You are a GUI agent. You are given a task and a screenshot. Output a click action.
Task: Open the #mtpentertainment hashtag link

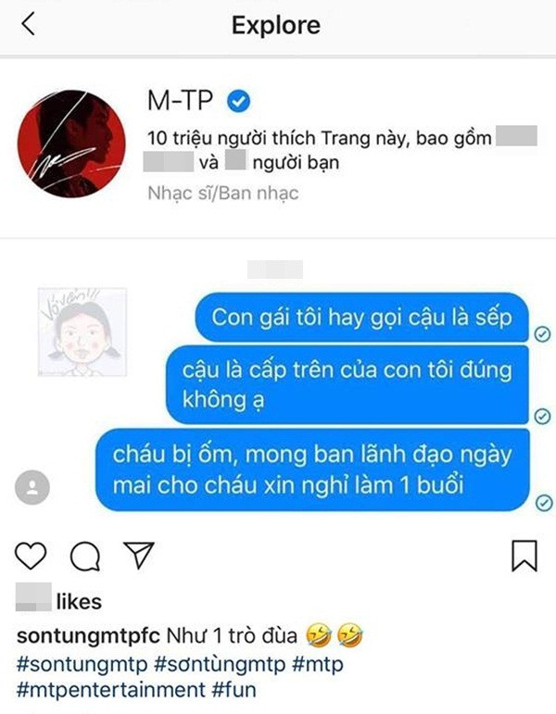point(111,689)
